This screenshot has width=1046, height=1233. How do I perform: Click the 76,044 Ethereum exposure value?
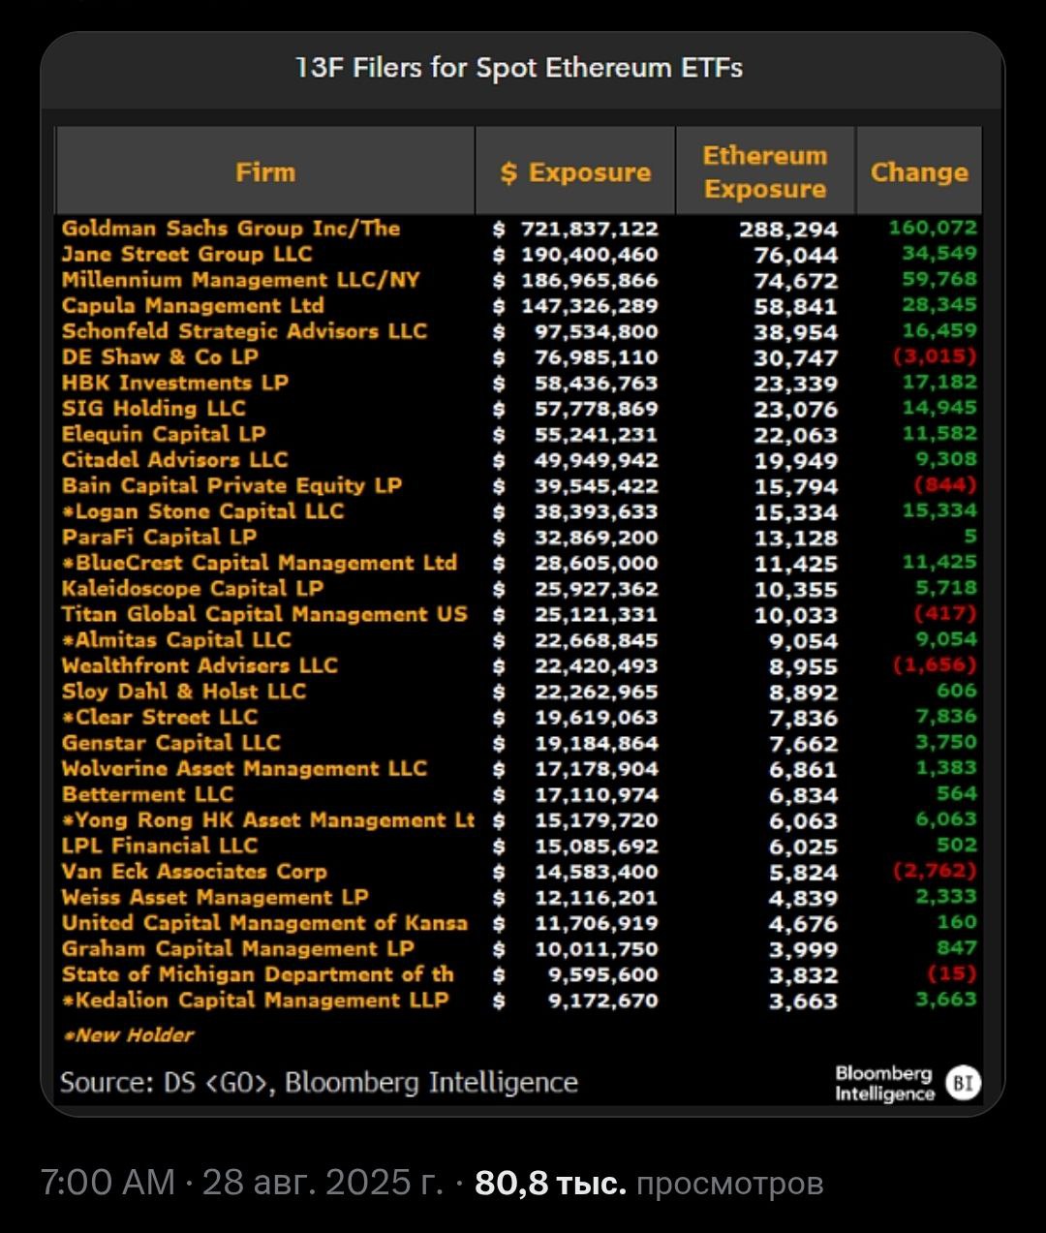coord(796,255)
